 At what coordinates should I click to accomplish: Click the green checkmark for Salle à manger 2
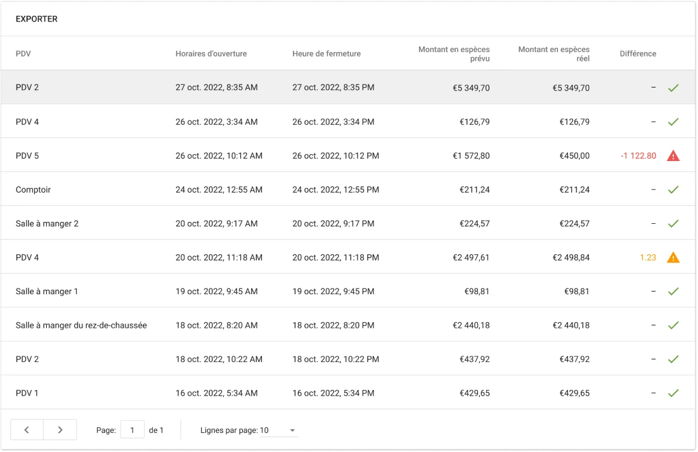[673, 224]
